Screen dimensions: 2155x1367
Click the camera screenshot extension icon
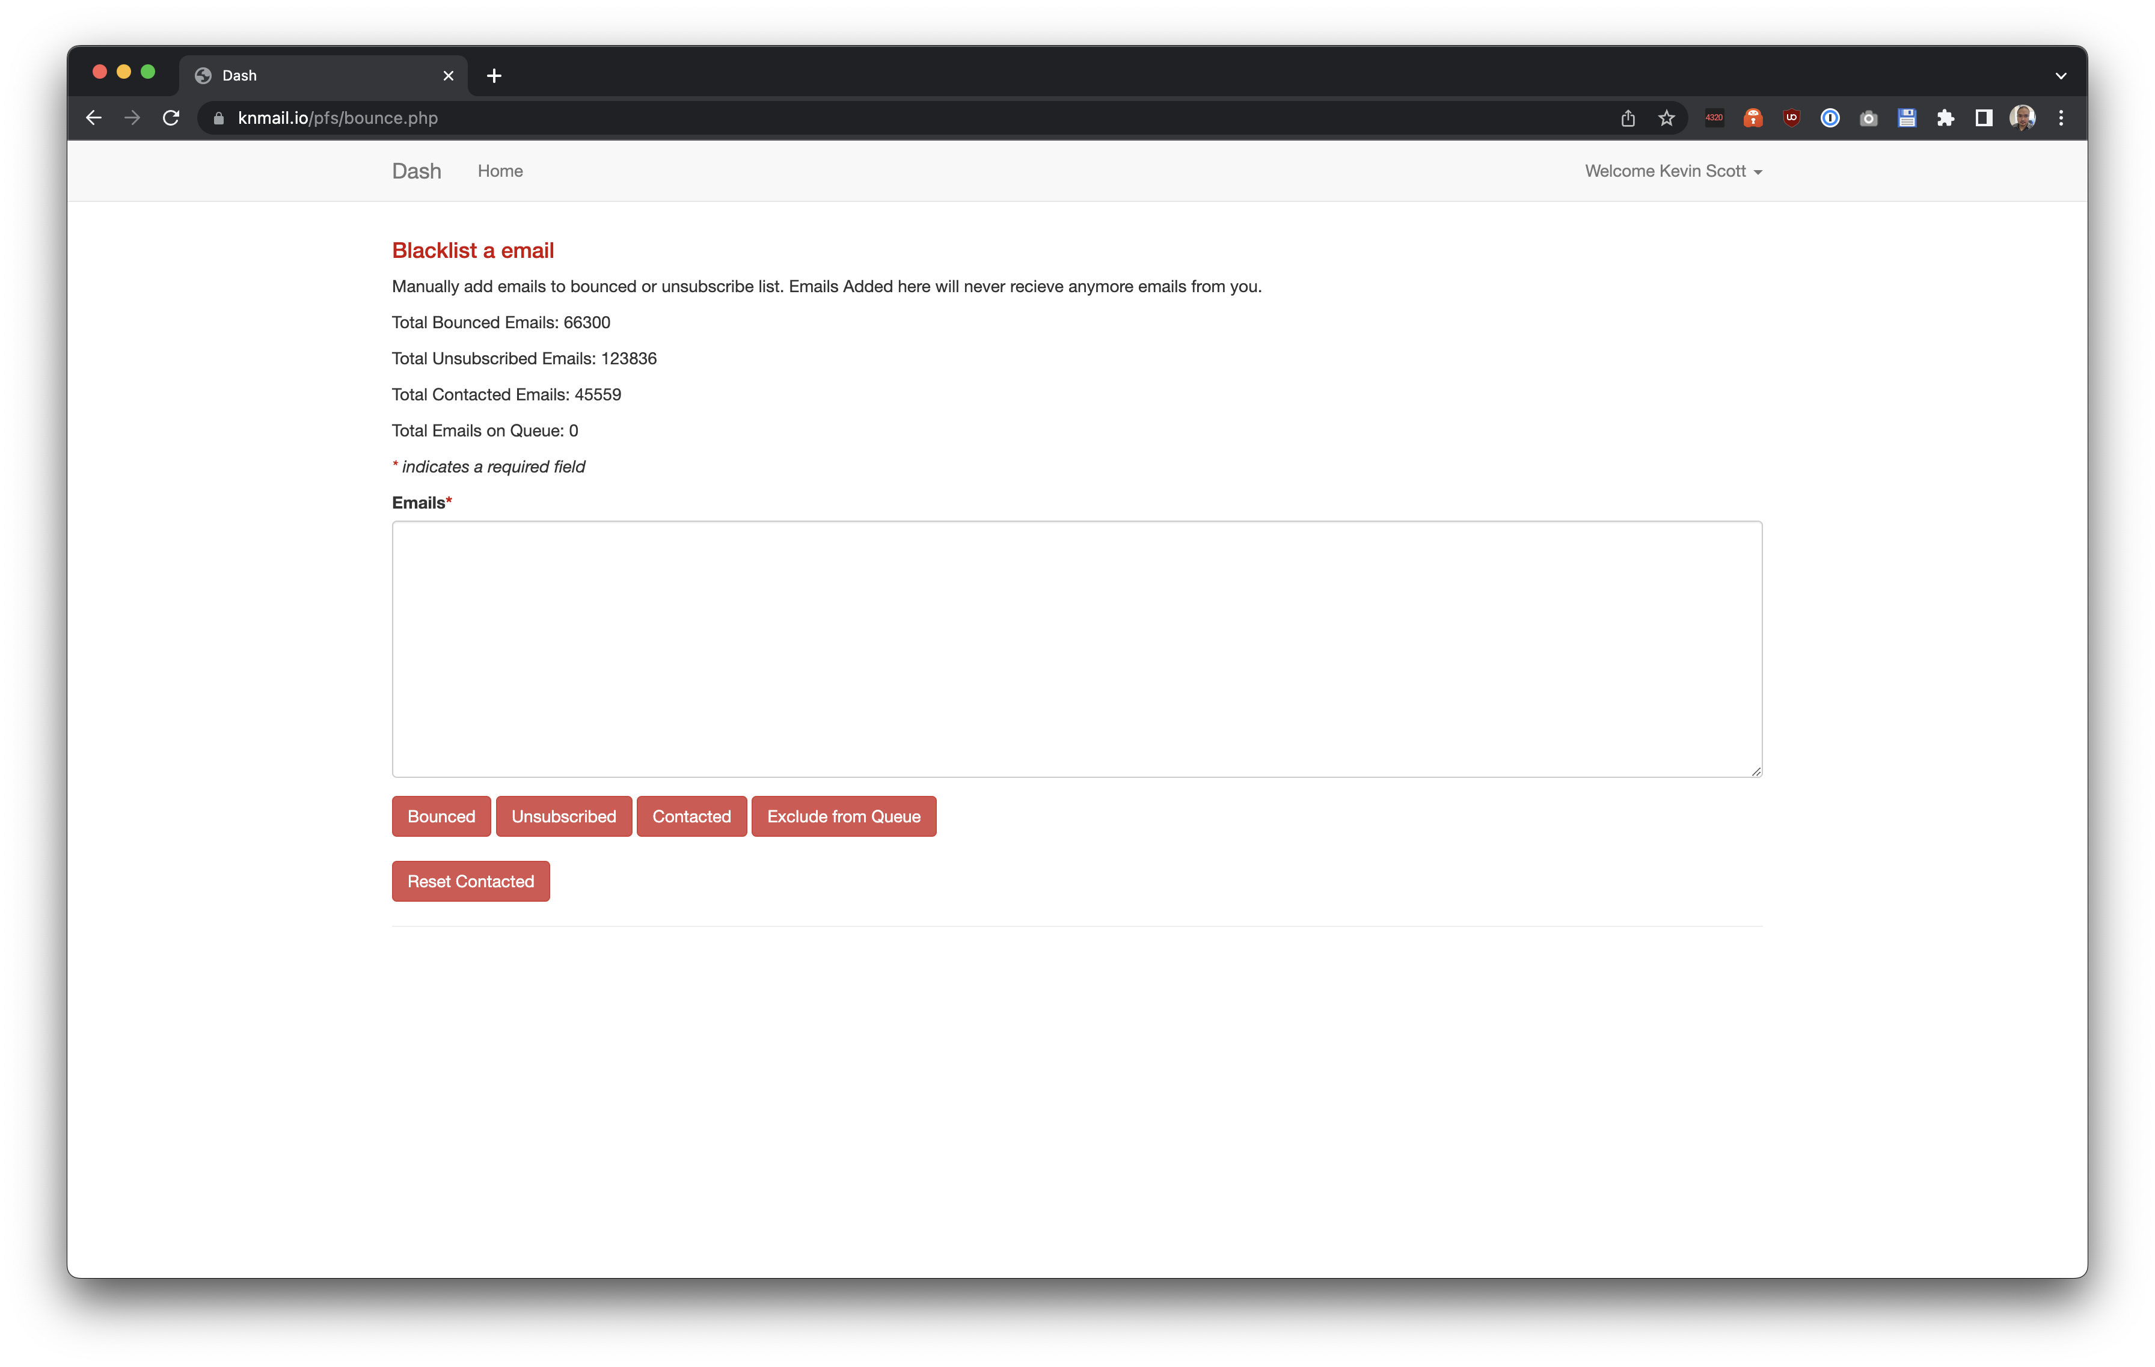coord(1868,118)
